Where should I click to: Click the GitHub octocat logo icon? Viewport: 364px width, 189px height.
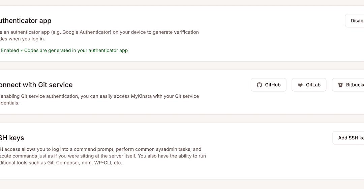coord(259,85)
